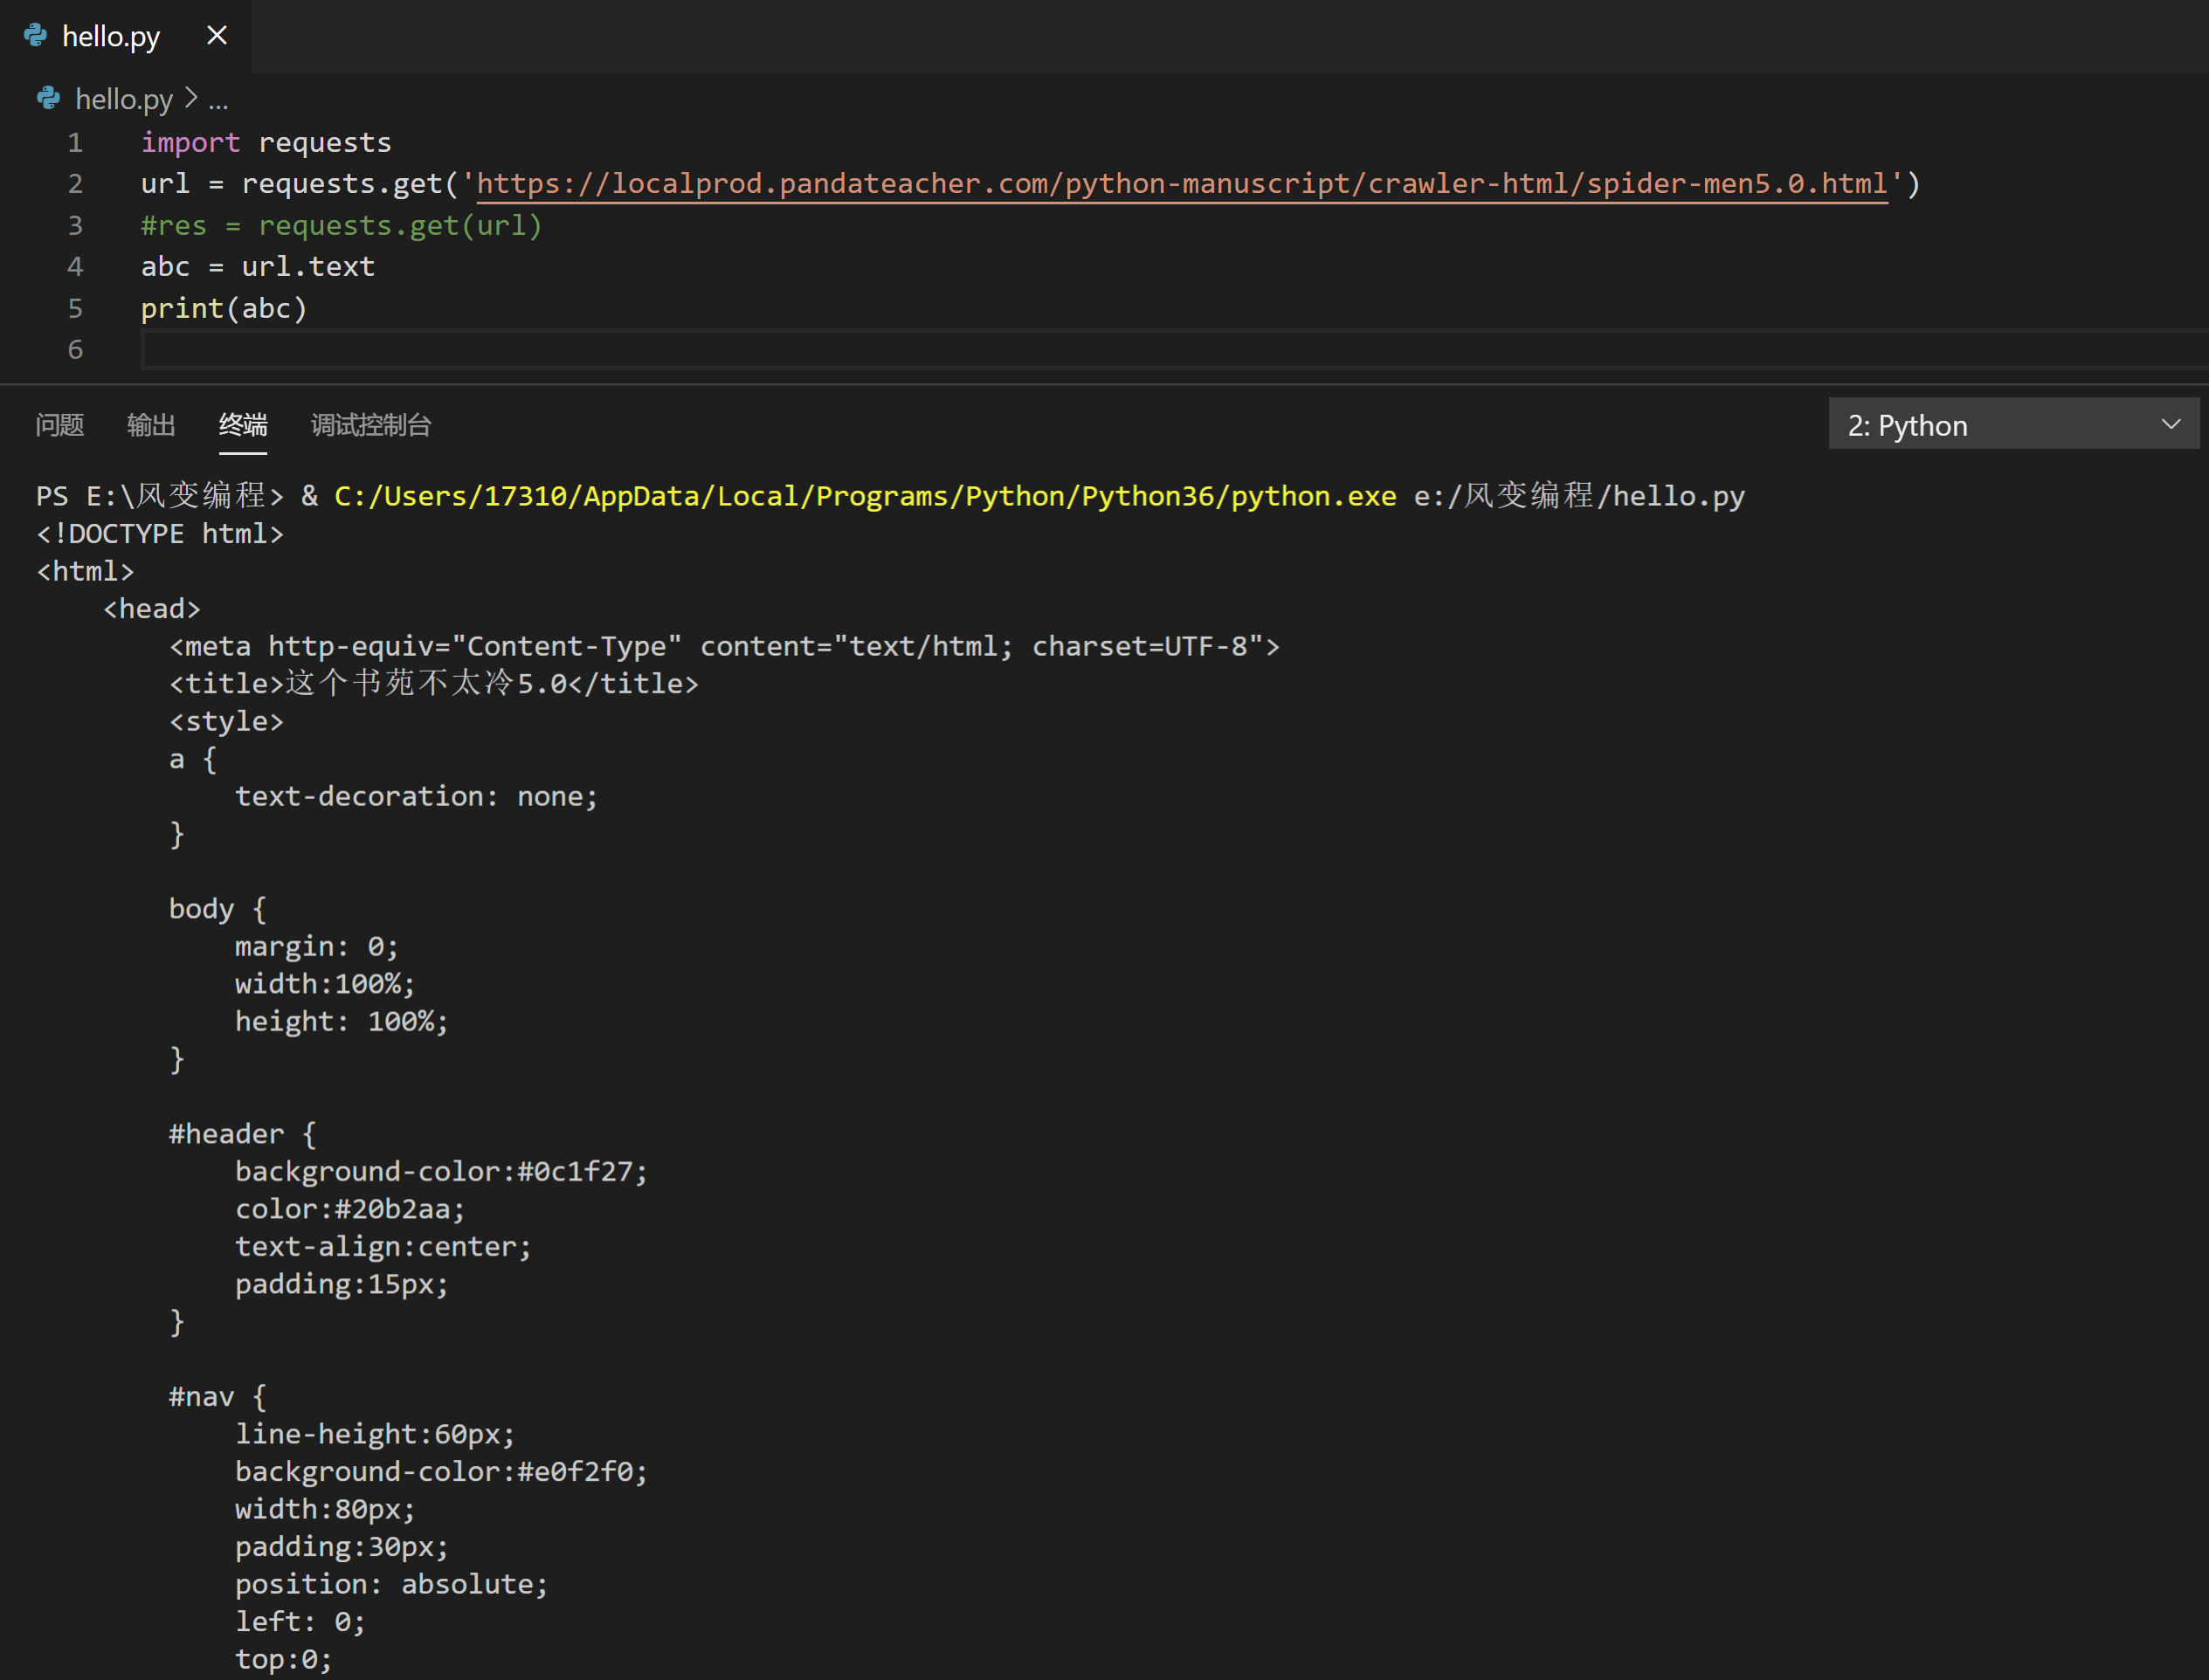Click 'text-decoration: none;' in terminal output

pos(418,797)
